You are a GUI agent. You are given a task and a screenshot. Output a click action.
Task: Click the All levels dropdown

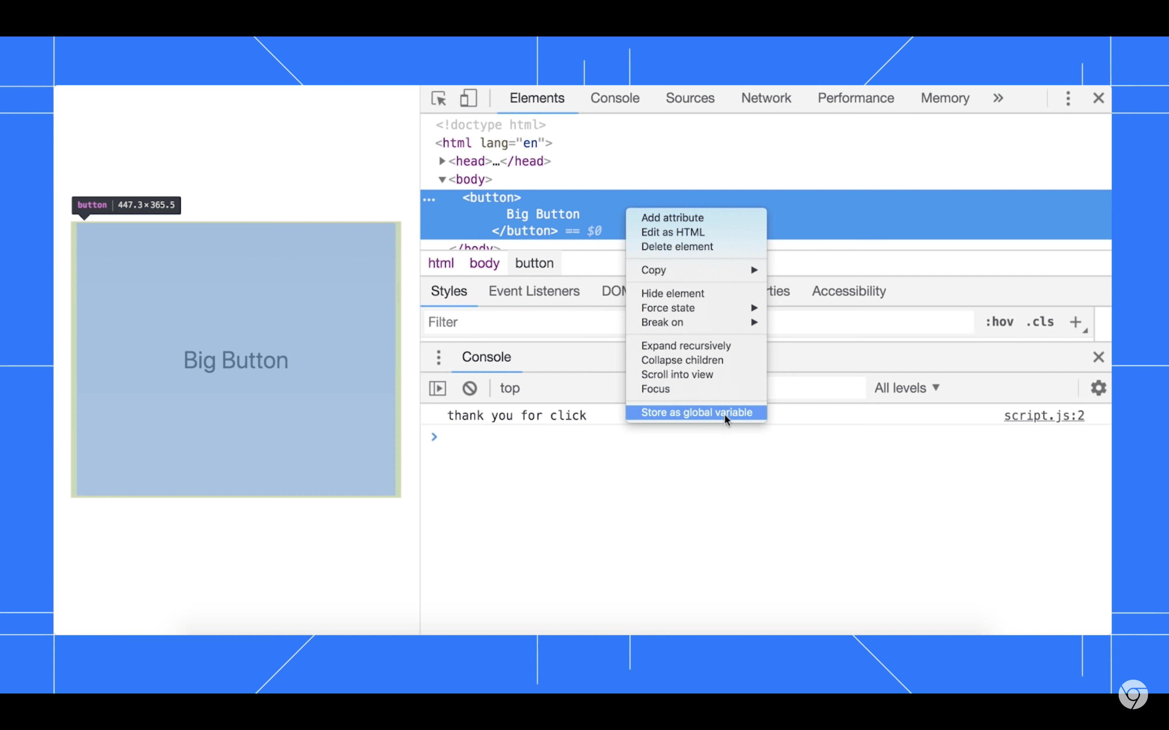(907, 388)
